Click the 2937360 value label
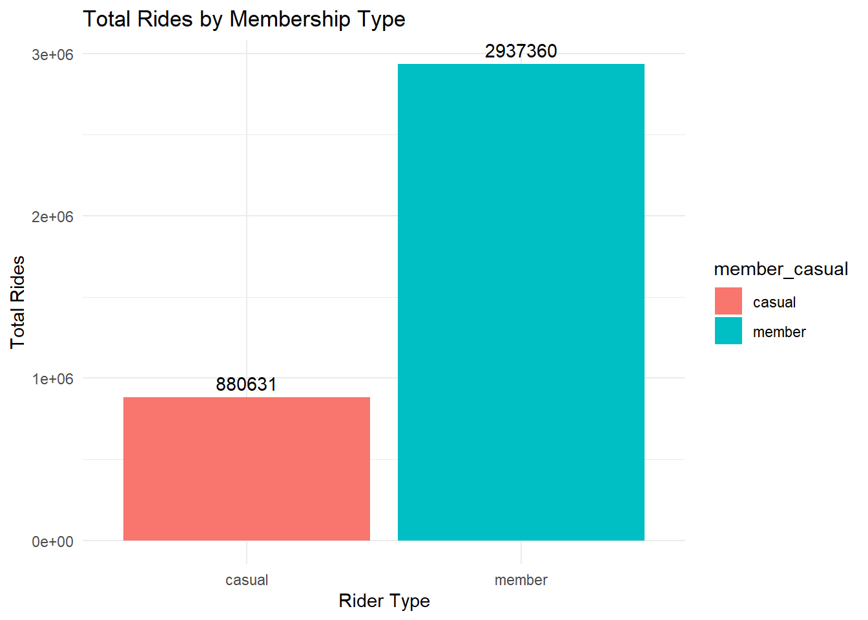This screenshot has width=868, height=620. coord(521,51)
